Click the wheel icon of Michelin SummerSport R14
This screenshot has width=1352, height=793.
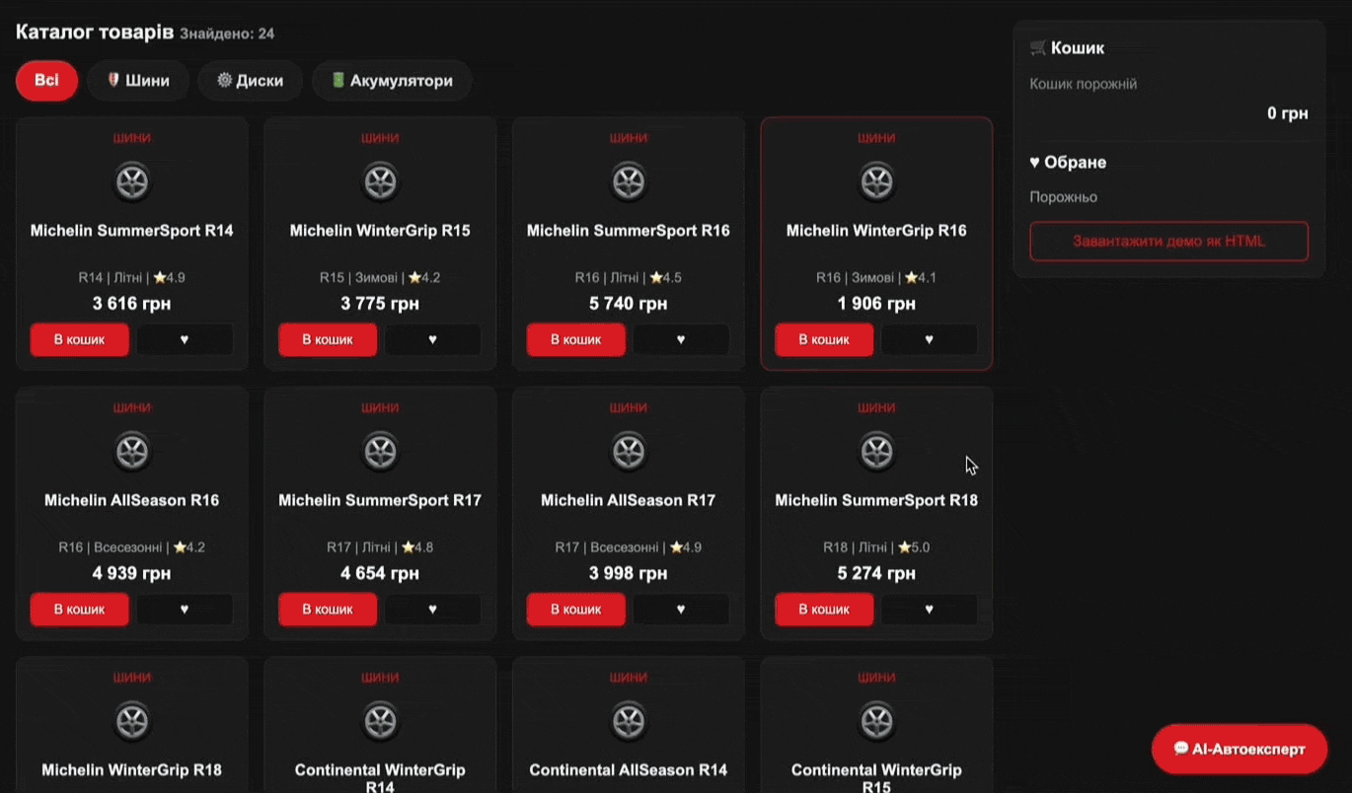(132, 182)
